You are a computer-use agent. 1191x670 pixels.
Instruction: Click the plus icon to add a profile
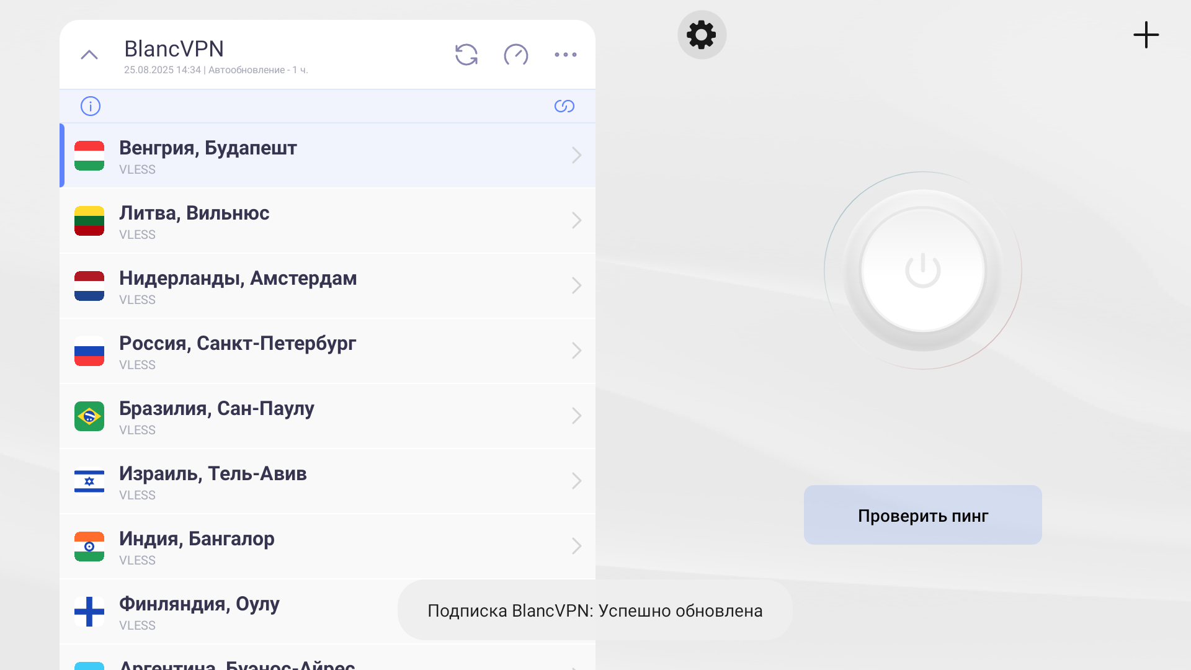1146,35
